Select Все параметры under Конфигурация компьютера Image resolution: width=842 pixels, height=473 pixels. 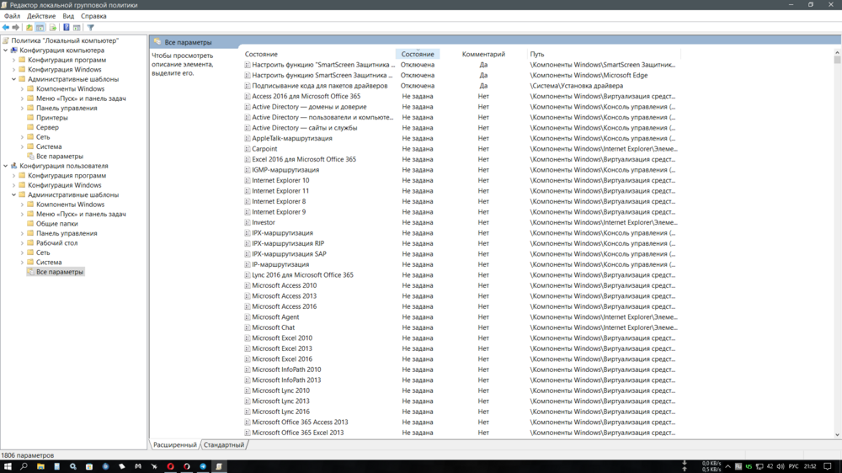coord(60,157)
